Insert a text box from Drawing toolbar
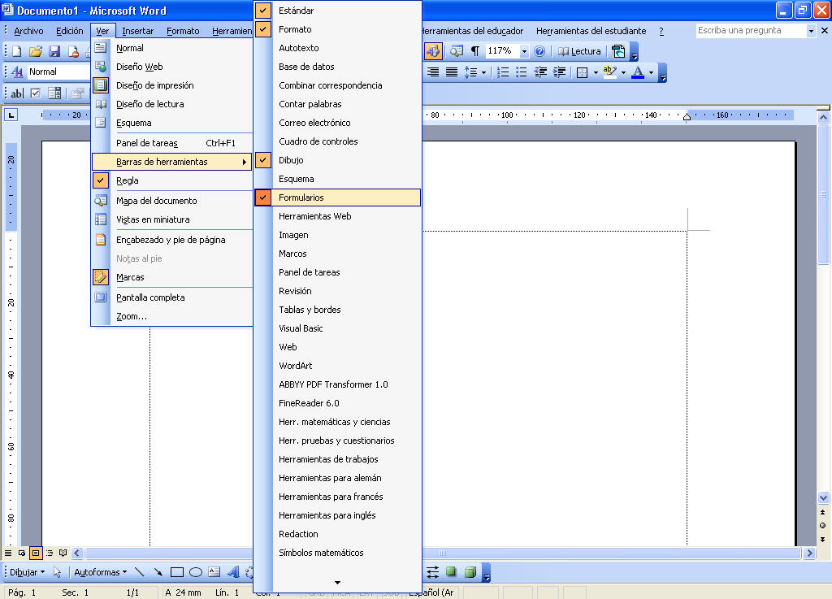The image size is (832, 599). [x=214, y=572]
